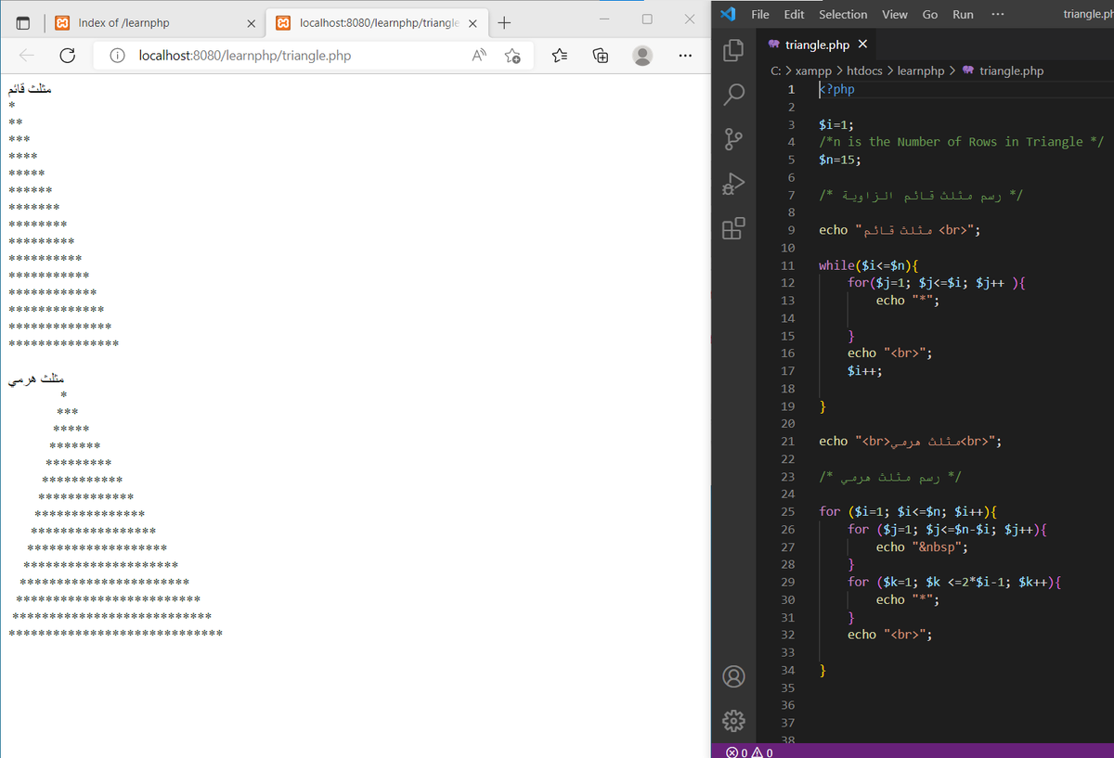This screenshot has height=758, width=1114.
Task: Click 'learnphp' in the editor breadcrumb
Action: [921, 71]
